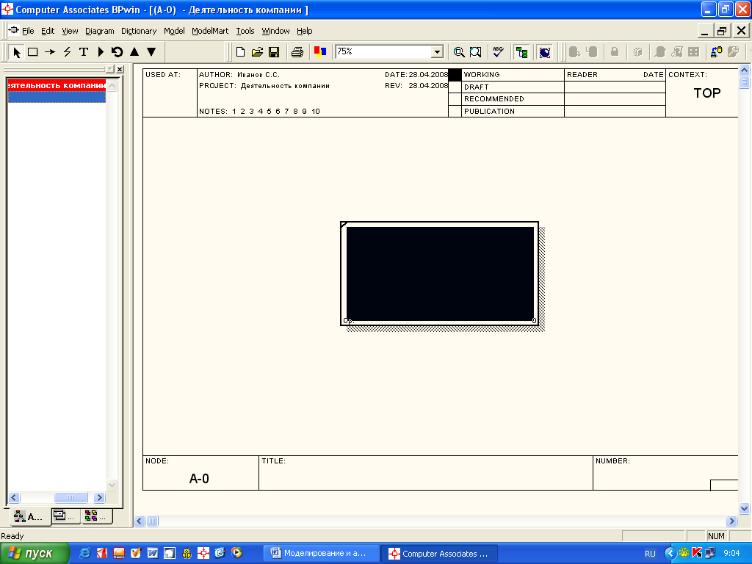Expand the 75% zoom dropdown
Viewport: 752px width, 564px height.
point(438,52)
